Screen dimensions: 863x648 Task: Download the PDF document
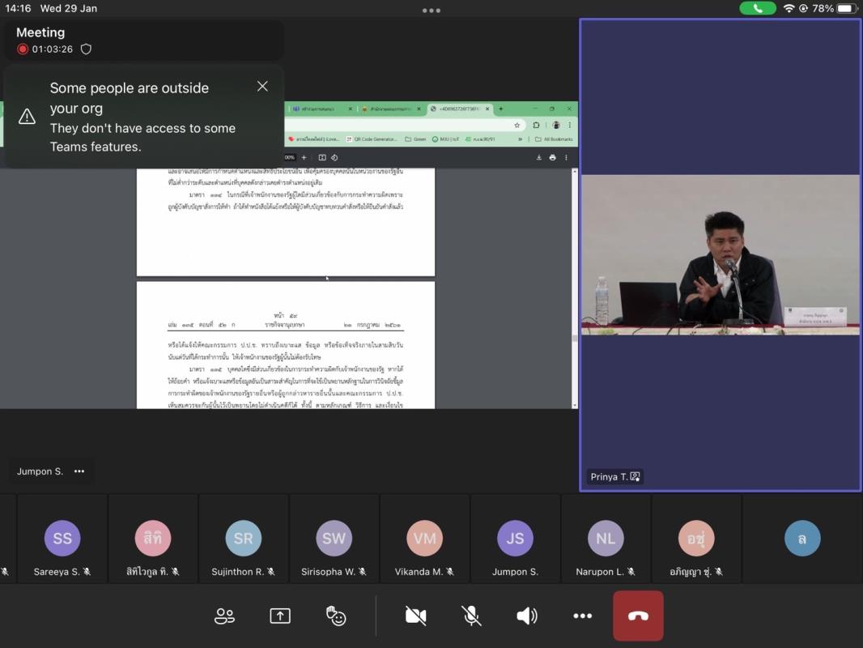[539, 157]
